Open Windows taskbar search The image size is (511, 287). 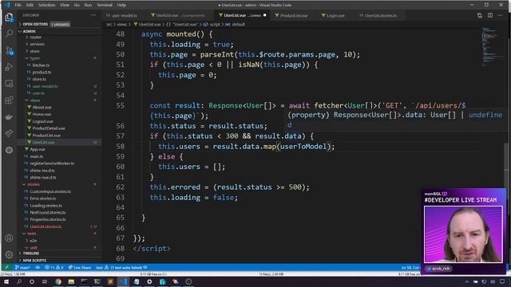(19, 281)
